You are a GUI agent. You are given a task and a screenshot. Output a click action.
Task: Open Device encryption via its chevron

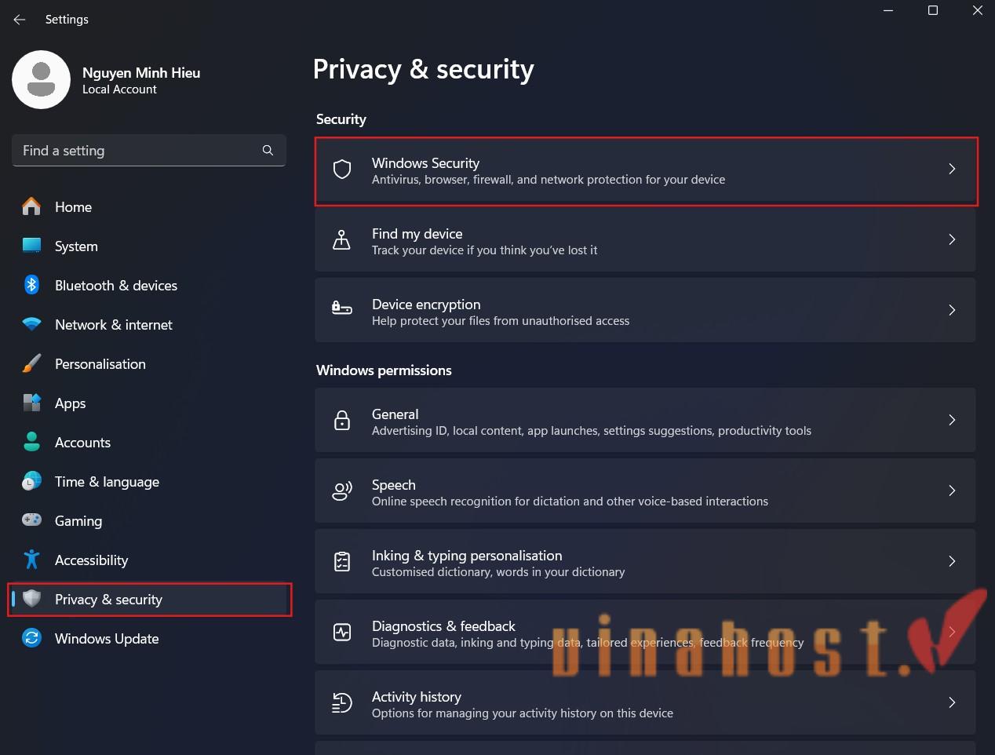pos(952,310)
